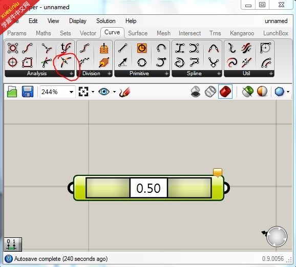
Task: Open file with the green folder icon
Action: coord(12,92)
